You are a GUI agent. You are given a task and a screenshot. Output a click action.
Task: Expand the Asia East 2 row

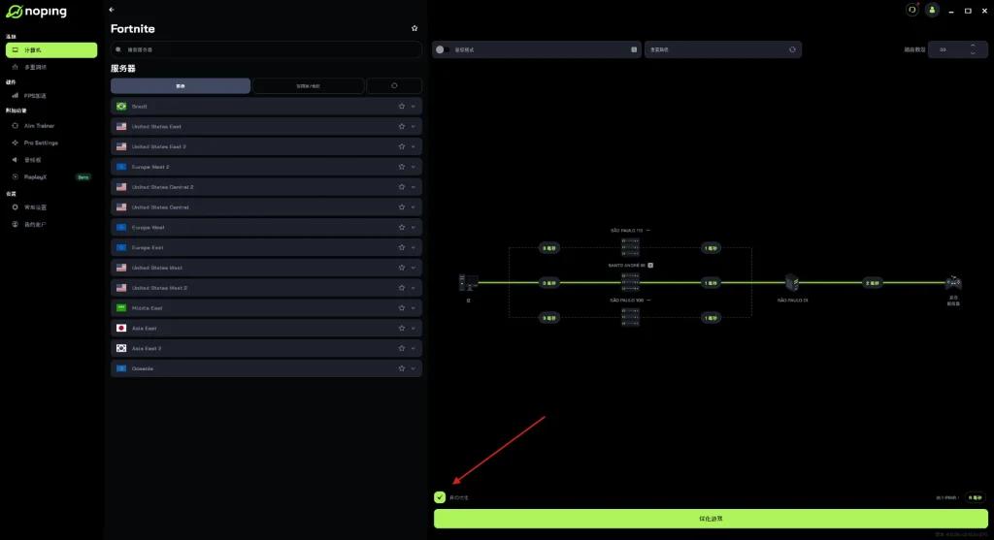(414, 348)
